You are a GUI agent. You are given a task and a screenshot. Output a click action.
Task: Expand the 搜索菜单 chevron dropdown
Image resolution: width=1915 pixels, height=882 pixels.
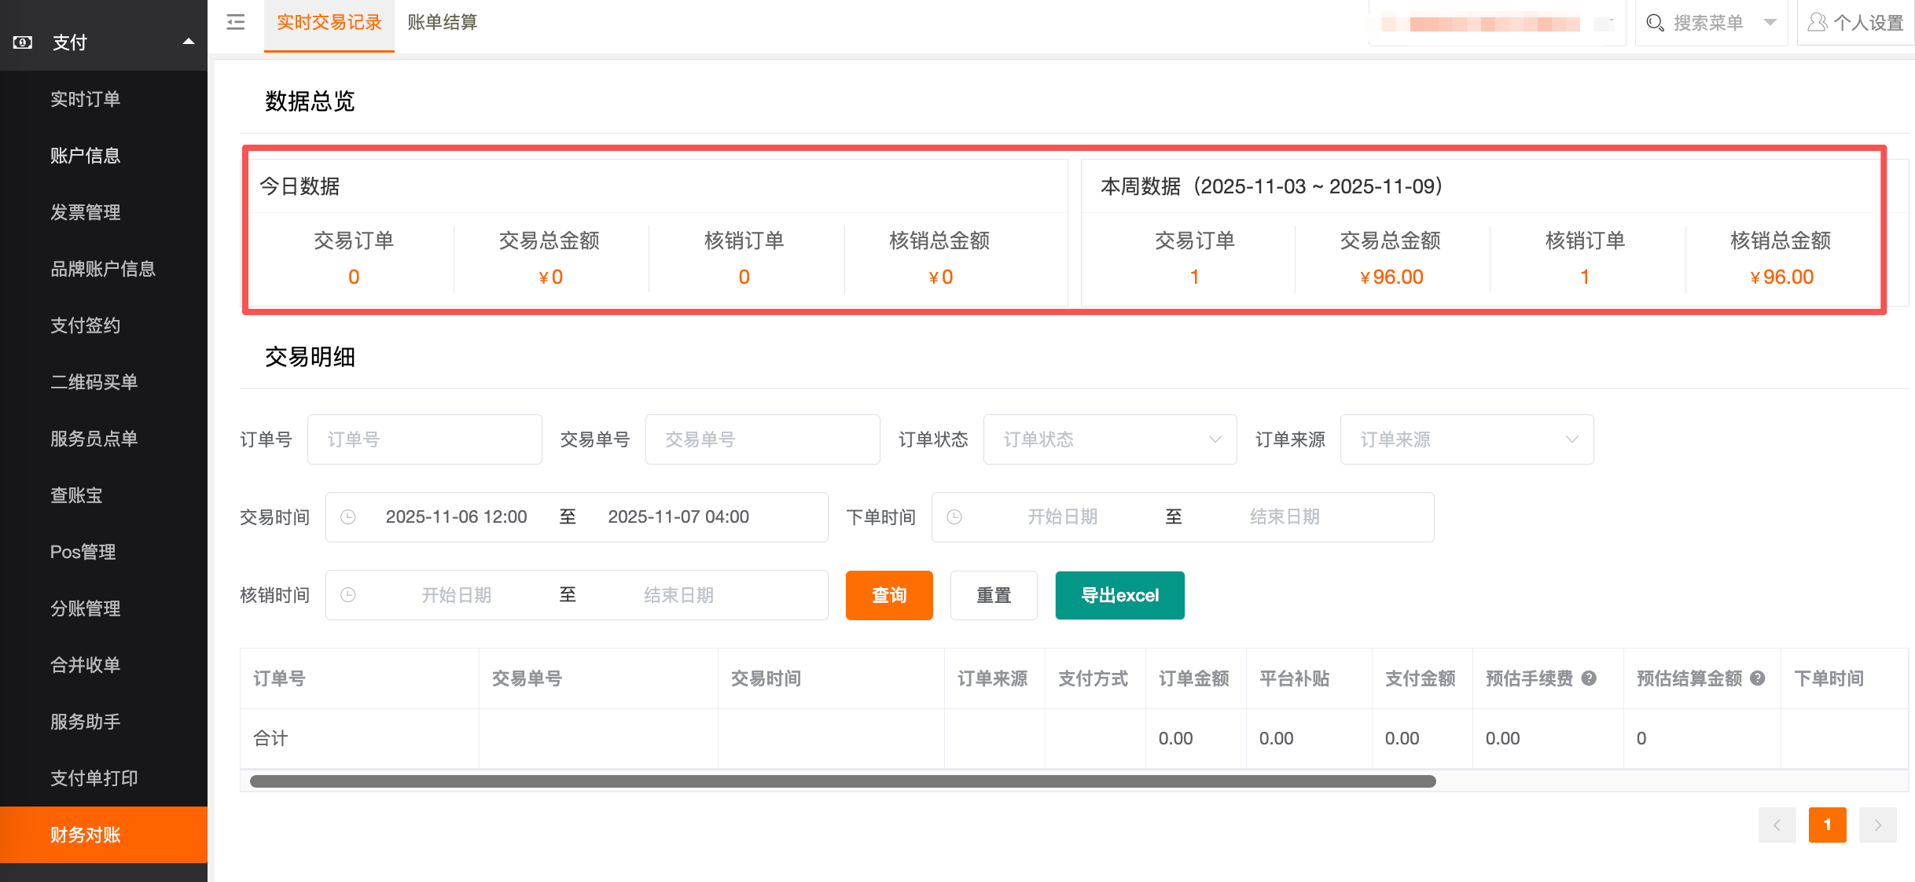(1770, 23)
